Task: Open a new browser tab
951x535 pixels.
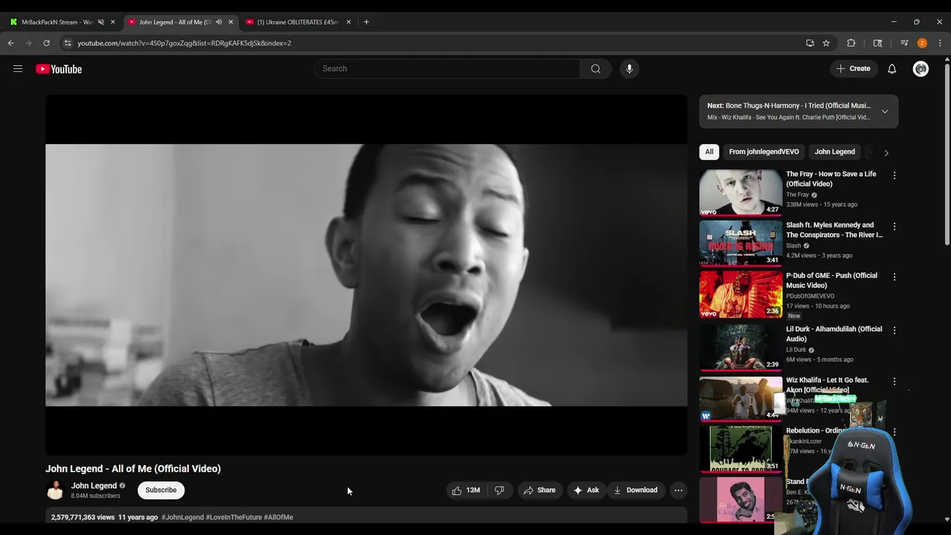Action: point(366,22)
